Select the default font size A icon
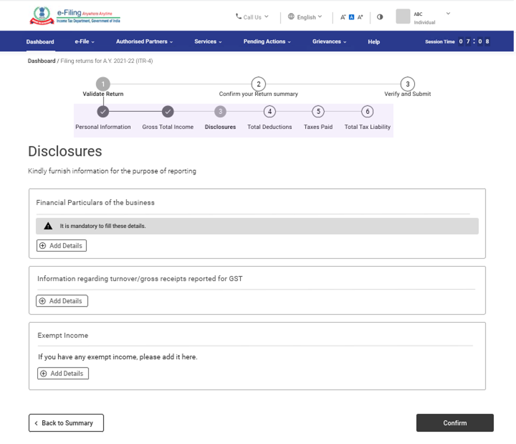Screen dimensions: 516x444 pyautogui.click(x=351, y=17)
